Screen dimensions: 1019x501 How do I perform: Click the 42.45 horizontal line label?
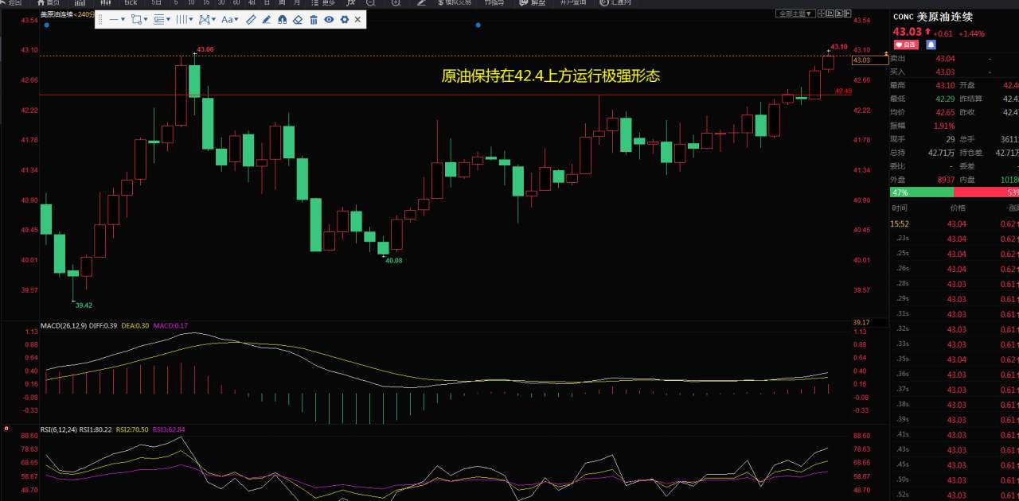(843, 91)
